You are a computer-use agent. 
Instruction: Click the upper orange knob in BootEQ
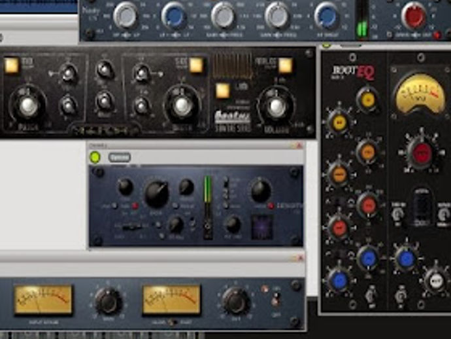tap(368, 151)
